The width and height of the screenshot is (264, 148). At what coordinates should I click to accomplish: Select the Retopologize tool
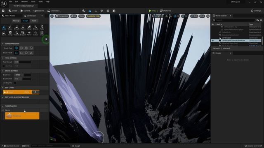(x=10, y=33)
